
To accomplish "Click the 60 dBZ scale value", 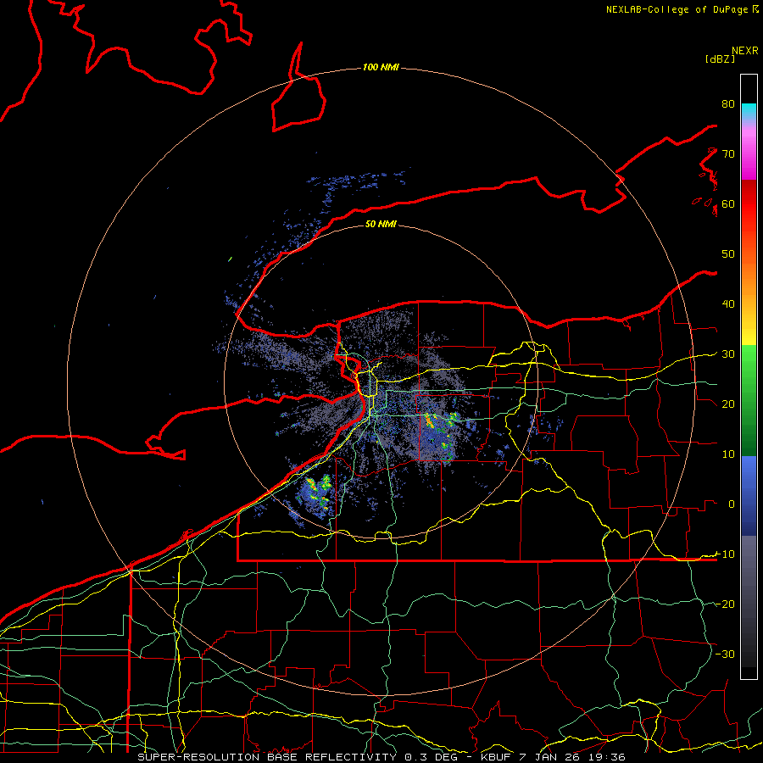I will [728, 203].
